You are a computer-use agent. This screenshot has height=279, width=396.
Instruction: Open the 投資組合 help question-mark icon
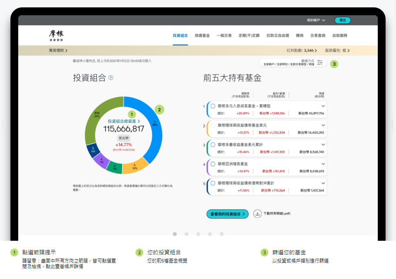[111, 78]
